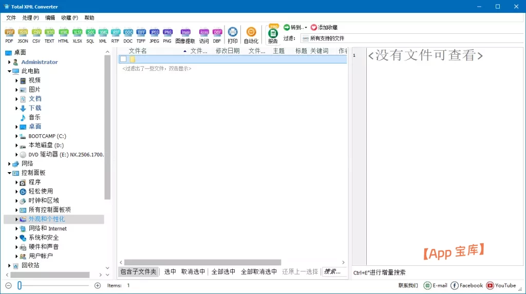Click the file list horizontal scrollbar

pos(202,262)
